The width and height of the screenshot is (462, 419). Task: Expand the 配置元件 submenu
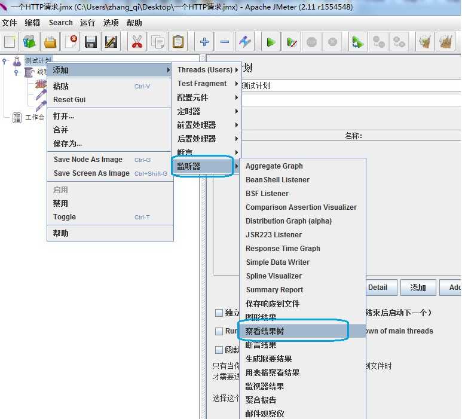[207, 97]
